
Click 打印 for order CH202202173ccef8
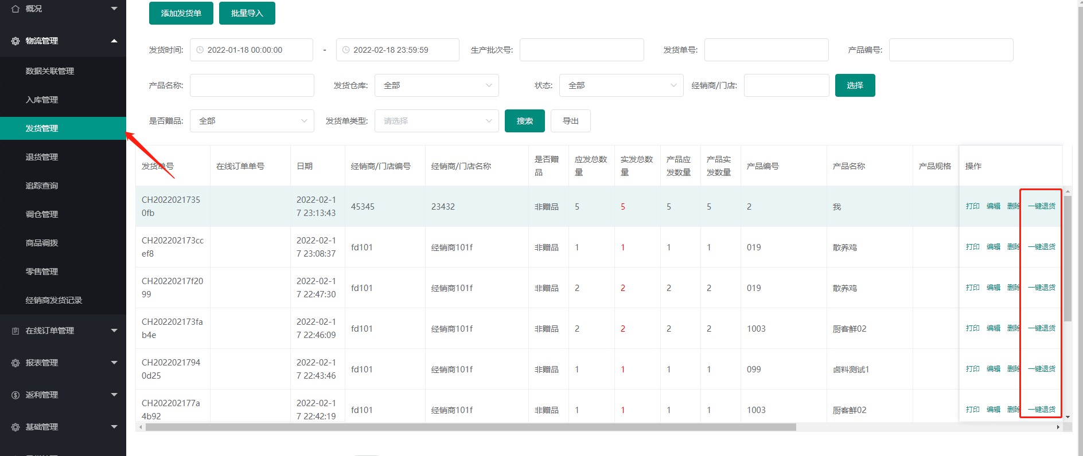(973, 247)
